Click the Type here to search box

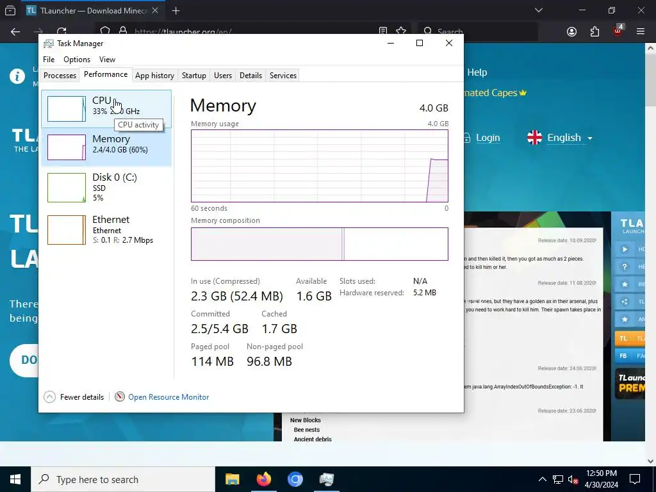[x=123, y=479]
